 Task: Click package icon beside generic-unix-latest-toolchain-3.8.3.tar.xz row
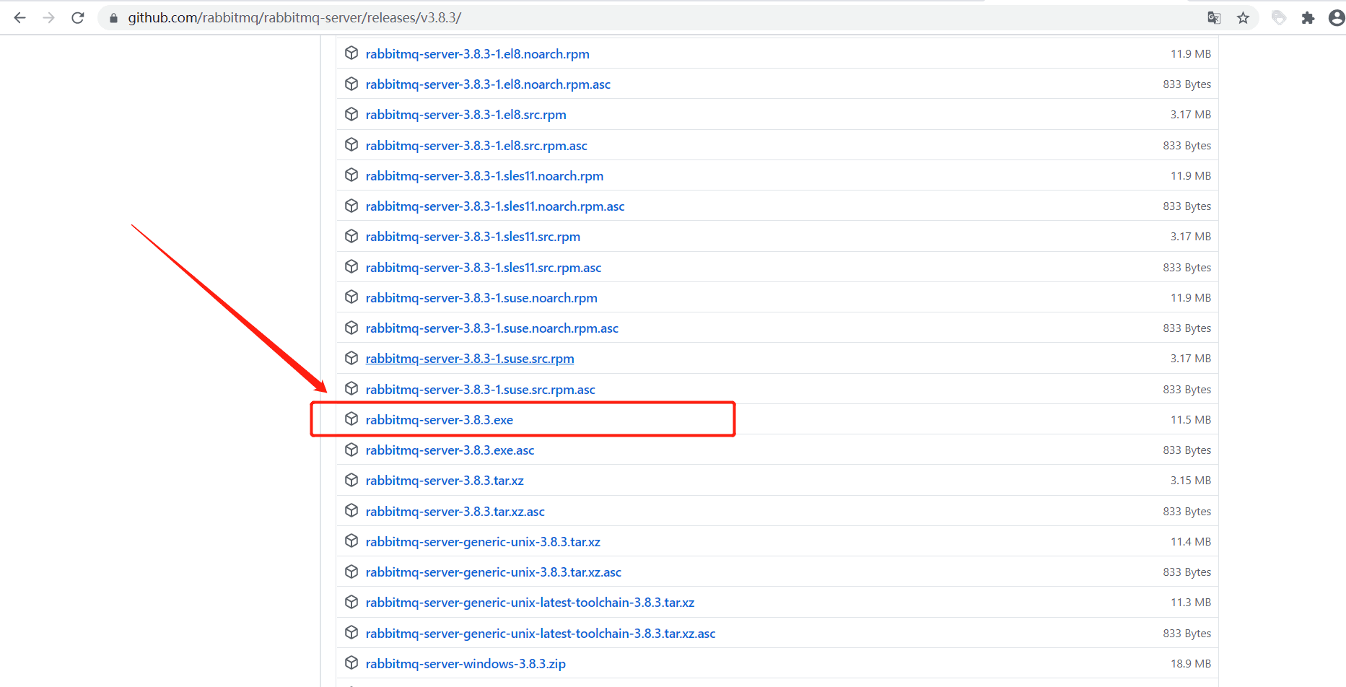(x=351, y=602)
